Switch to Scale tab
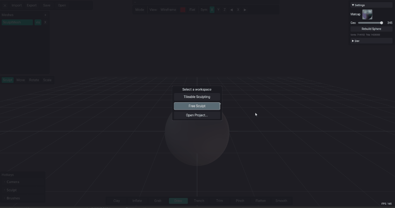Viewport: 395px width, 208px height. coord(47,80)
